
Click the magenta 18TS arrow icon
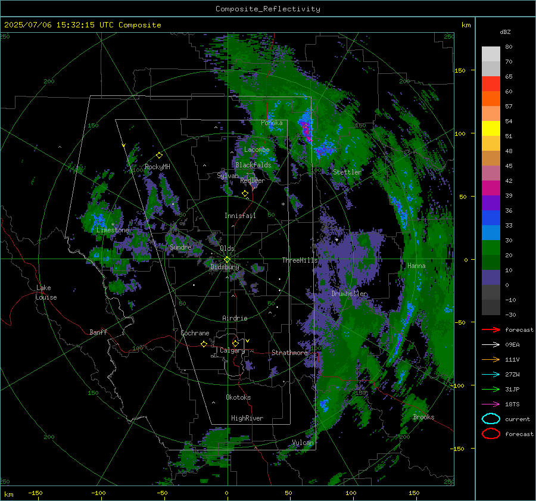[491, 404]
